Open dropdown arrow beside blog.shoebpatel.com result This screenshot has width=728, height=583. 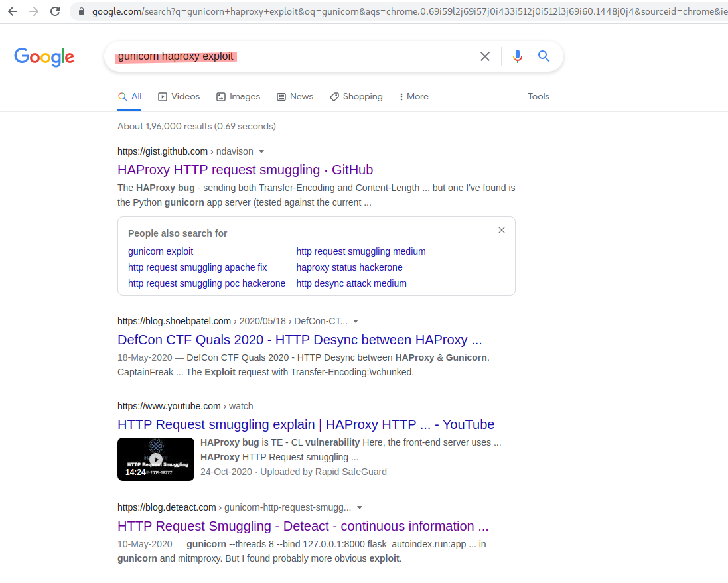[356, 321]
